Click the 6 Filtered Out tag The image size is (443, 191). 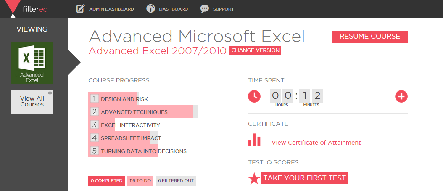pos(176,181)
